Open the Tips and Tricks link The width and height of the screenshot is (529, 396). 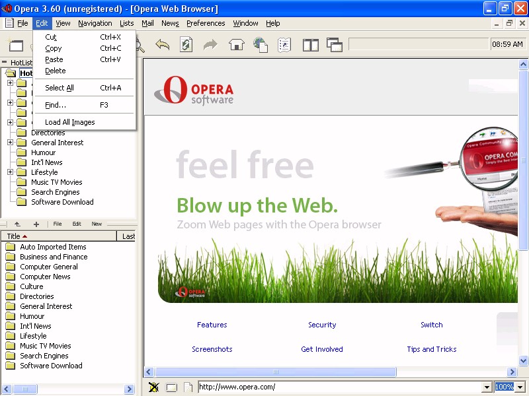[x=432, y=349]
